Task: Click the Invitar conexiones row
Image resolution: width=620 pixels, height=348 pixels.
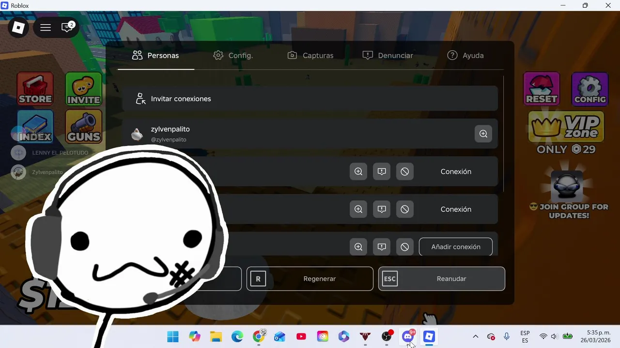Action: click(x=310, y=99)
